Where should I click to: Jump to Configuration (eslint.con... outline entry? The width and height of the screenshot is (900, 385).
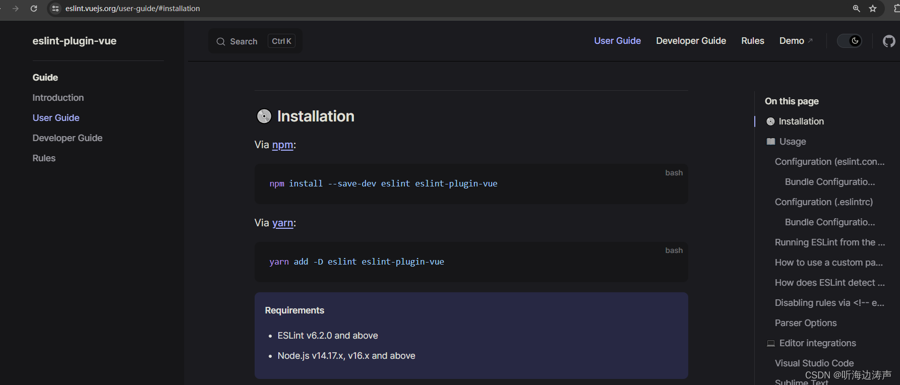[830, 162]
